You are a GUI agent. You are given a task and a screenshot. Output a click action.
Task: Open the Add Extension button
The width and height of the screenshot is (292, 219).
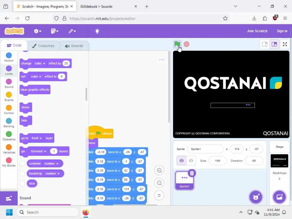(x=9, y=198)
